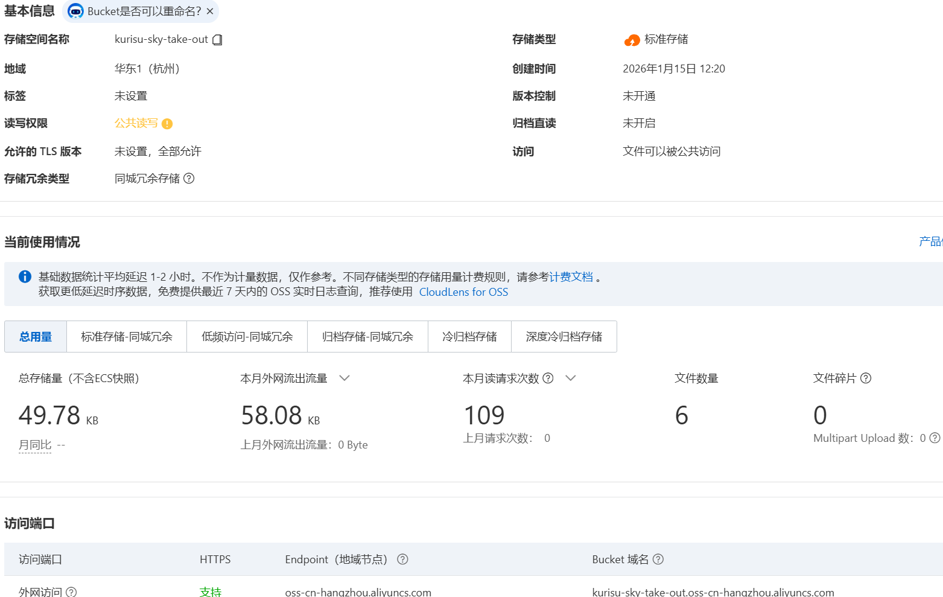Open help icon beside Multipart Upload 数

(935, 438)
